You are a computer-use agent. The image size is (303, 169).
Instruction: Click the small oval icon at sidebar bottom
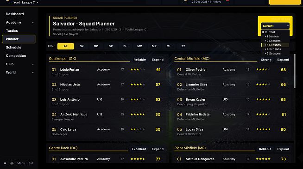pyautogui.click(x=5, y=163)
